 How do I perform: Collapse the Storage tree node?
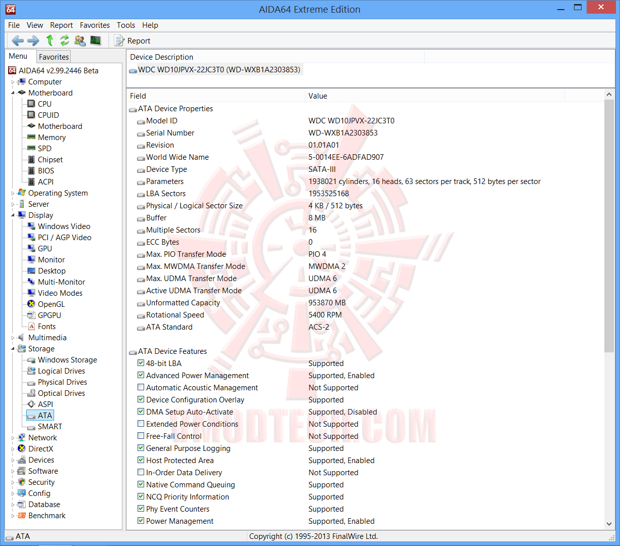(x=13, y=349)
